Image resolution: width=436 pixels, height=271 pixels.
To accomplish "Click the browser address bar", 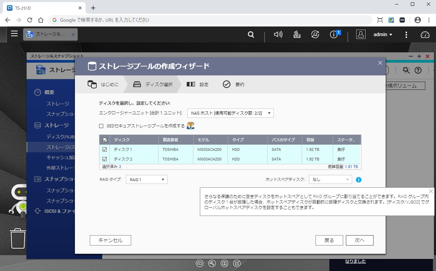I will 207,20.
